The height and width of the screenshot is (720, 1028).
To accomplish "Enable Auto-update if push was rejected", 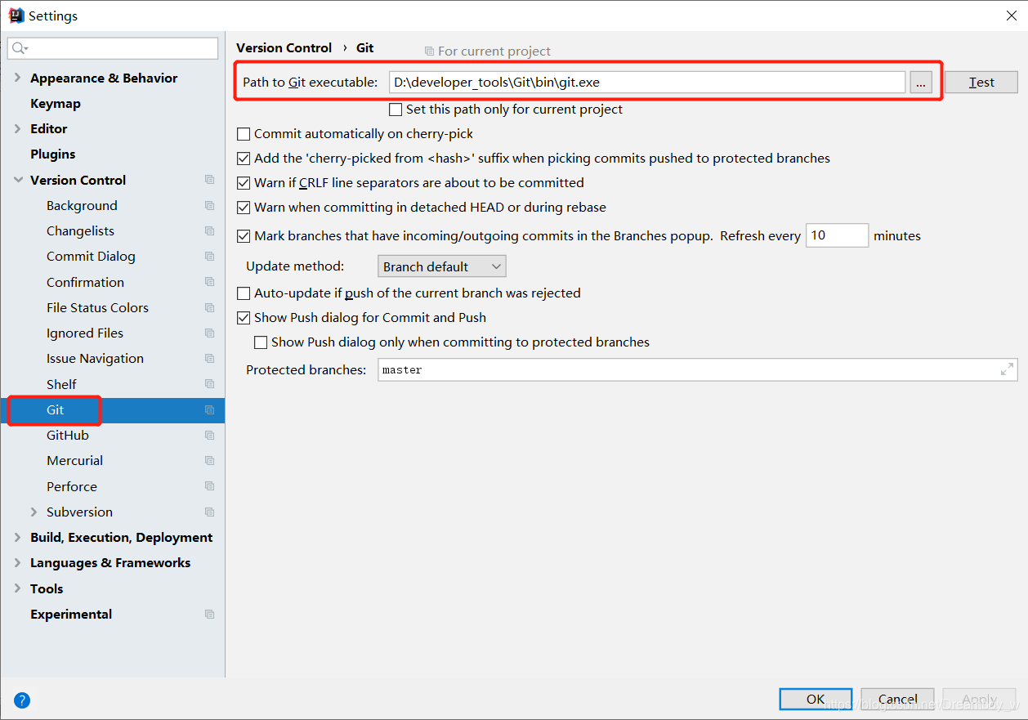I will (x=244, y=293).
